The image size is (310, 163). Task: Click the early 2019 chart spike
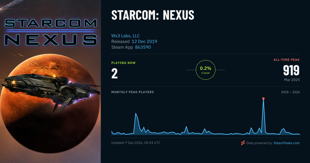click(x=136, y=113)
